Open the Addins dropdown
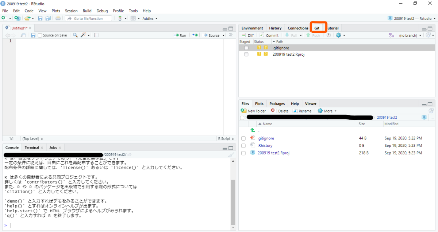The height and width of the screenshot is (232, 438). [x=150, y=18]
